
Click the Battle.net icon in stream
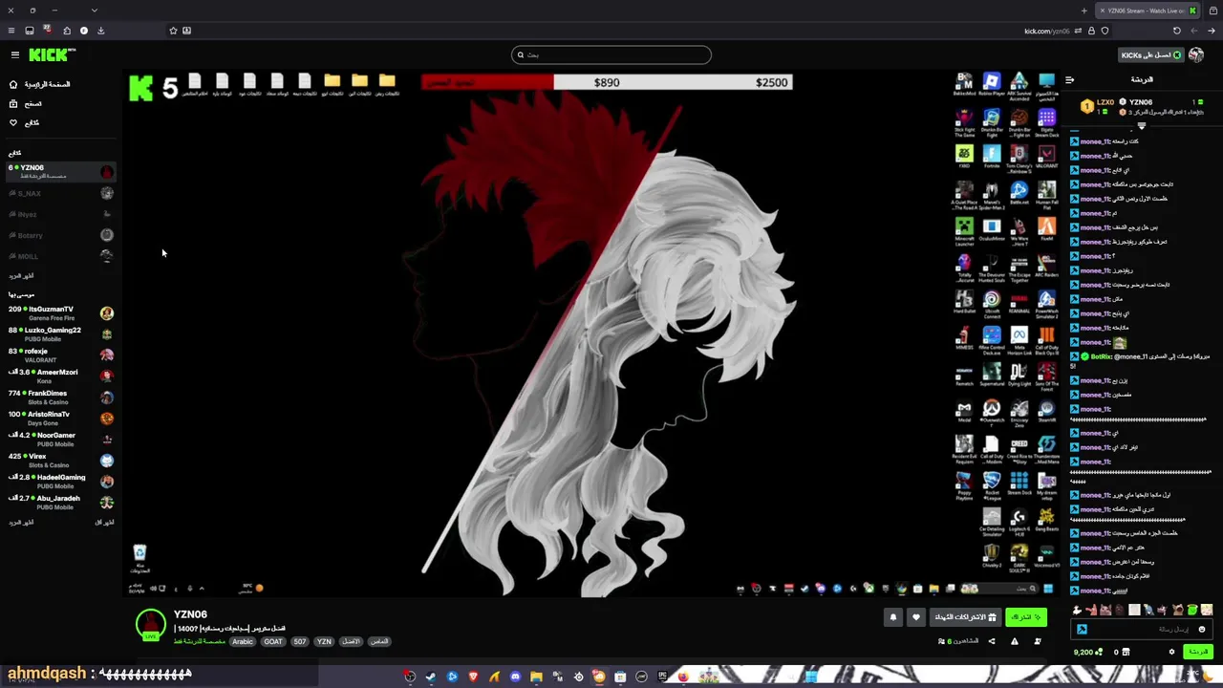(x=1019, y=194)
